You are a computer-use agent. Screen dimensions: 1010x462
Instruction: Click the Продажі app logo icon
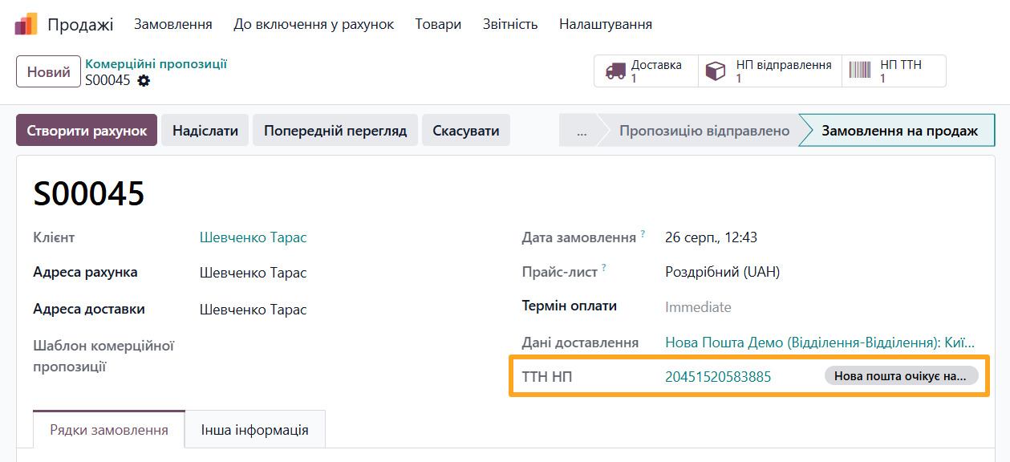coord(26,24)
